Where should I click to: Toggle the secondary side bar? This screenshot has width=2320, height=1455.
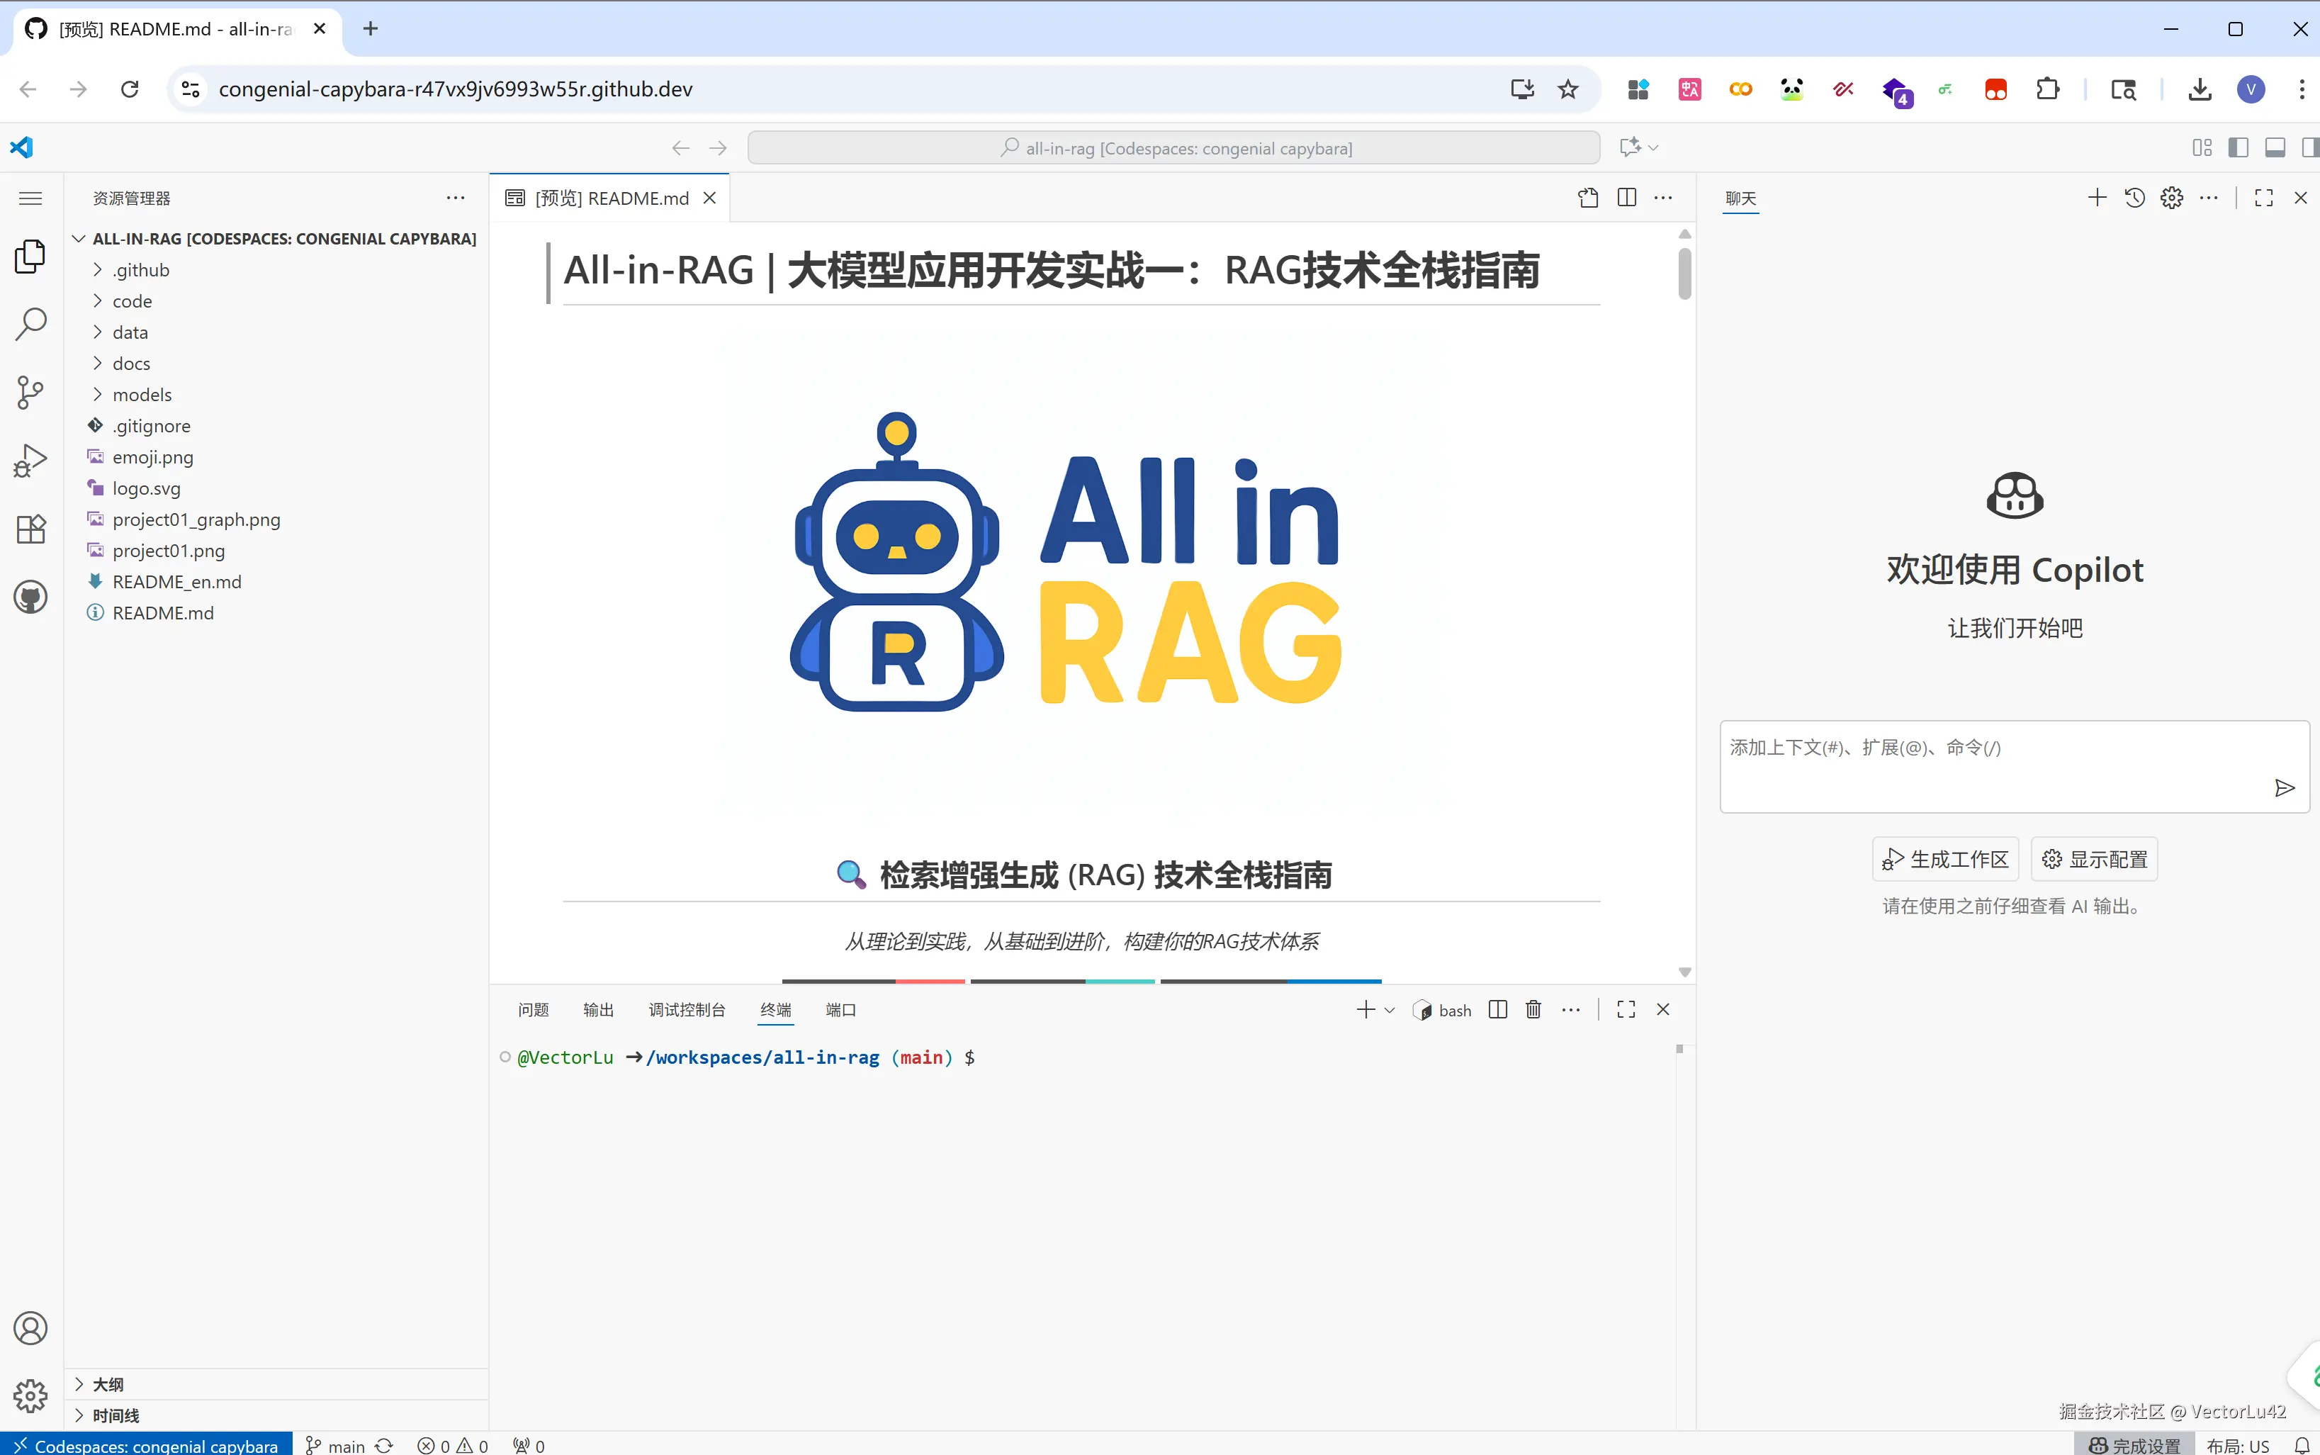[x=2310, y=147]
